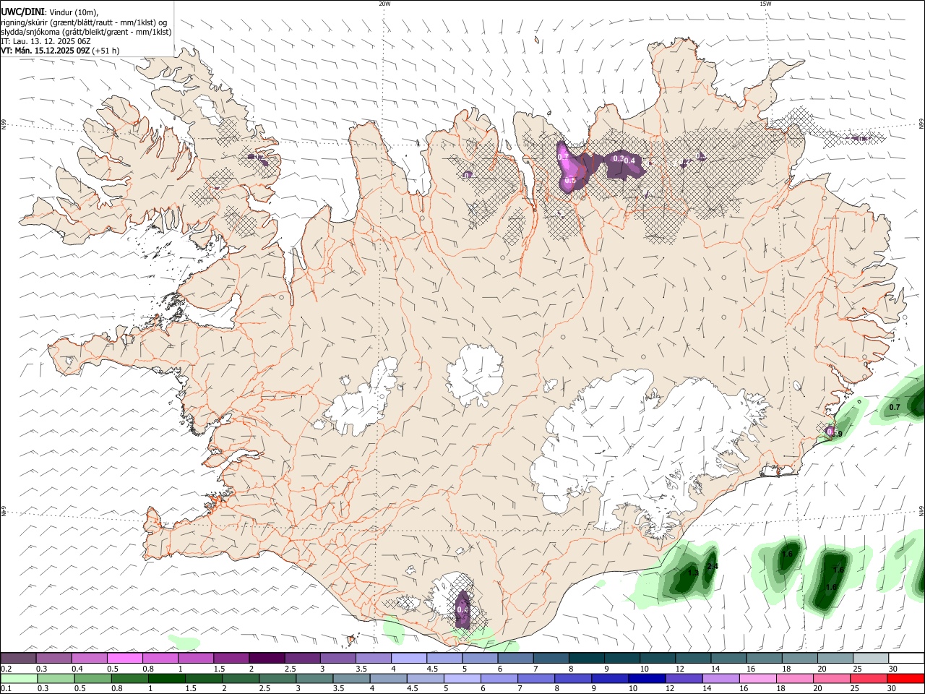Click the "0.5" value in northern snow area

tap(570, 181)
